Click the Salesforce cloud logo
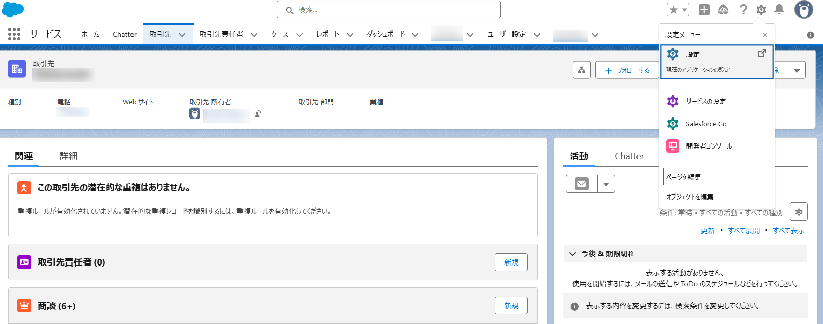823x324 pixels. 13,9
